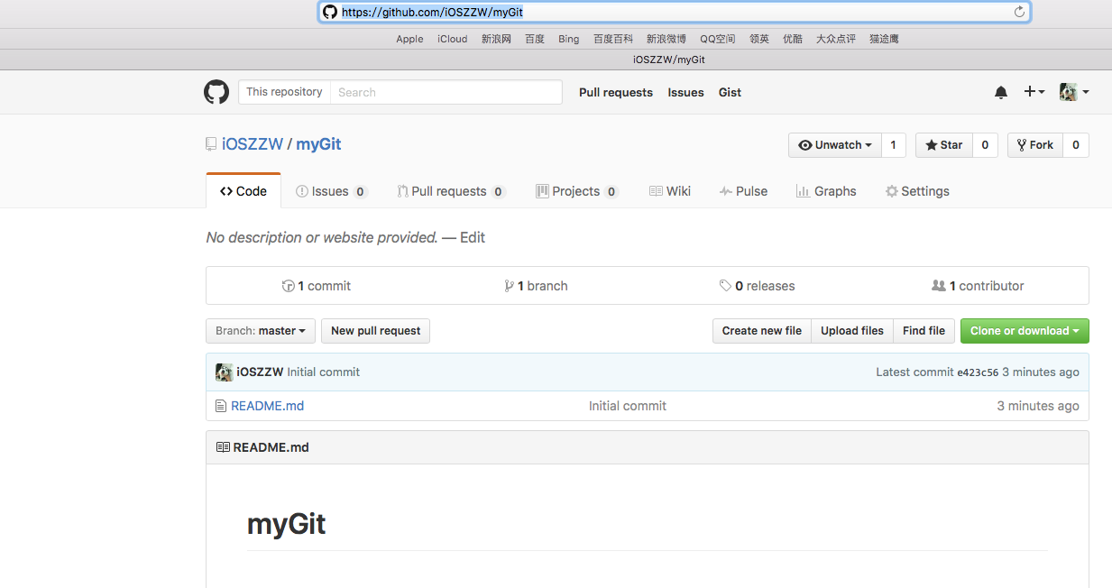The height and width of the screenshot is (588, 1112).
Task: Click Create new file button
Action: click(762, 331)
